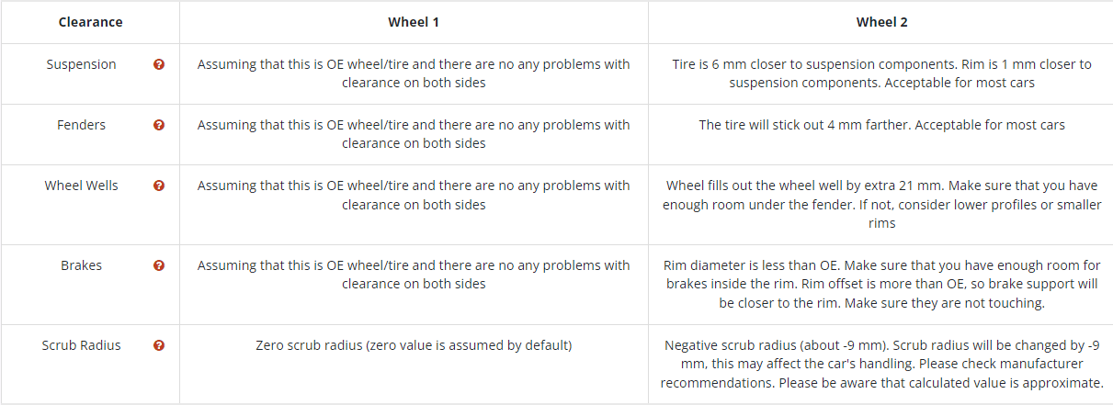
Task: Click the Fenders row label
Action: 82,125
